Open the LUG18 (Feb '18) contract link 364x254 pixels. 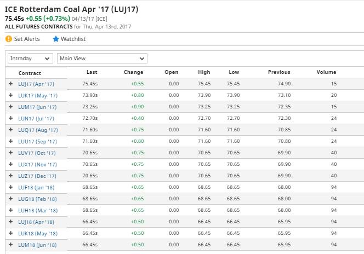coord(37,199)
